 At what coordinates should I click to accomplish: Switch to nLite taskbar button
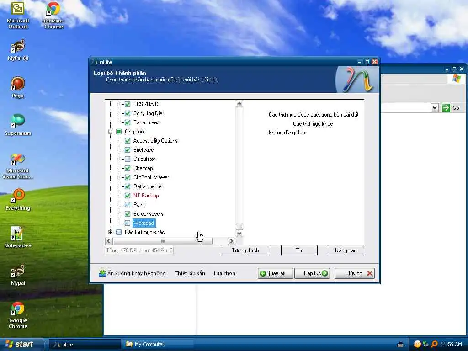[85, 345]
